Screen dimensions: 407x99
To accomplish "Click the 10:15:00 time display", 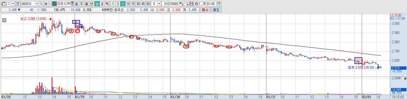I will [398, 97].
